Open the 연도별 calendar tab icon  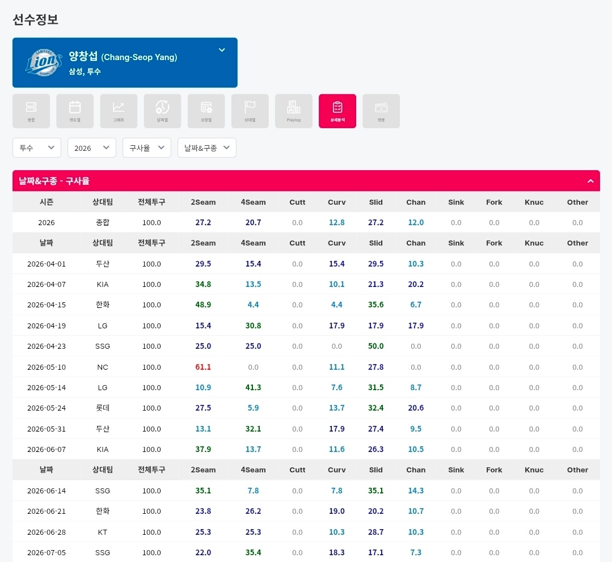pyautogui.click(x=75, y=111)
